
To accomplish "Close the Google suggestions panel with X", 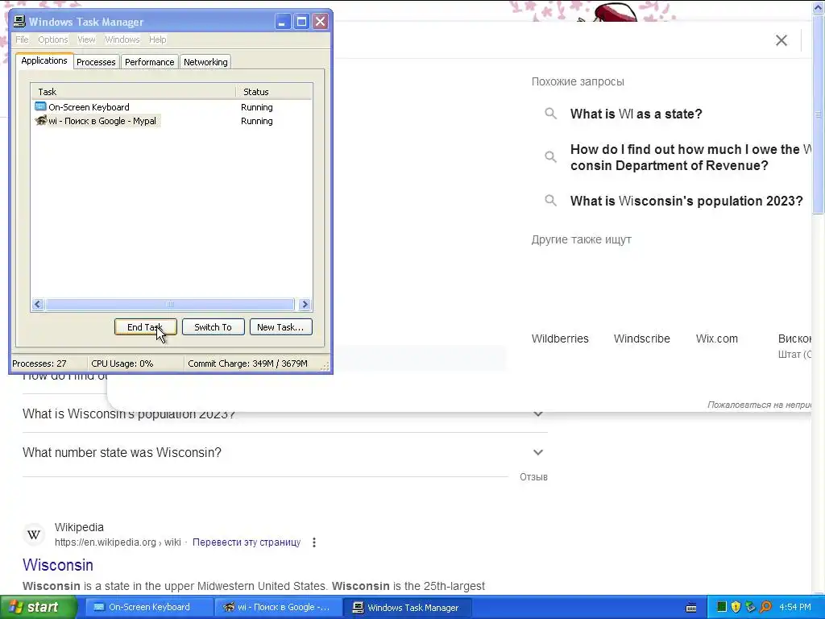I will 781,40.
